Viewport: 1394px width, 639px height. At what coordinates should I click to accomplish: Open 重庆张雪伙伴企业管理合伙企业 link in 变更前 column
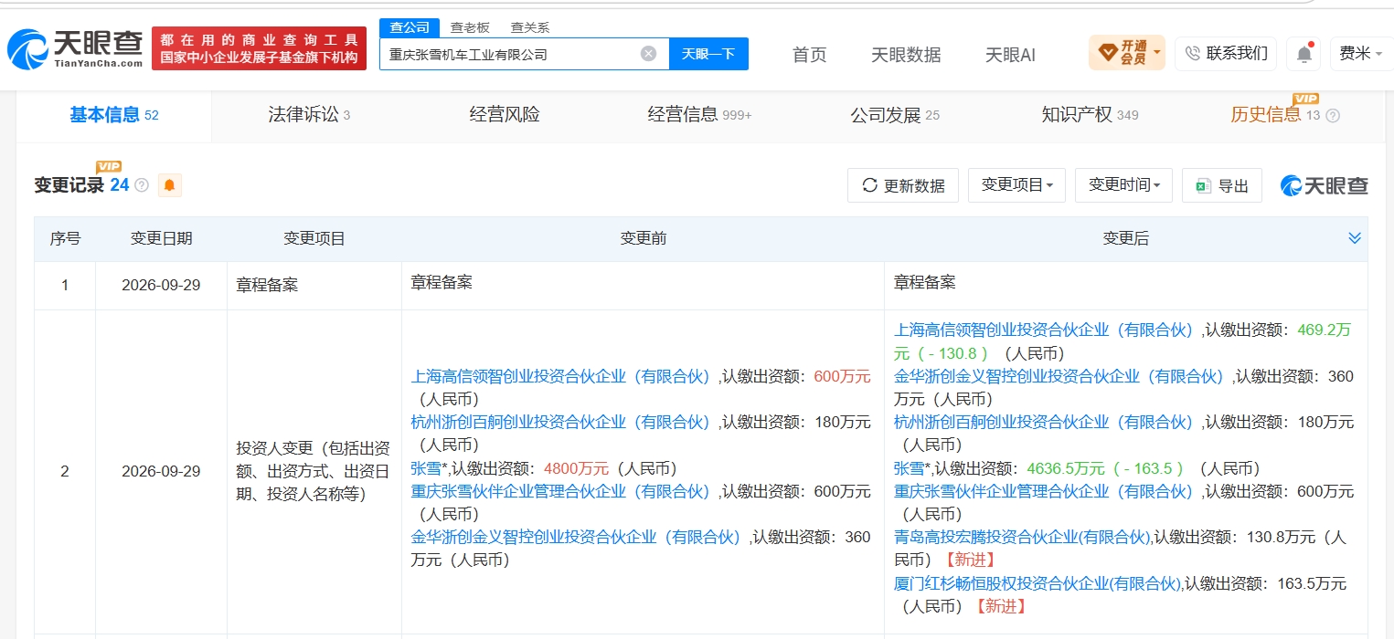560,491
